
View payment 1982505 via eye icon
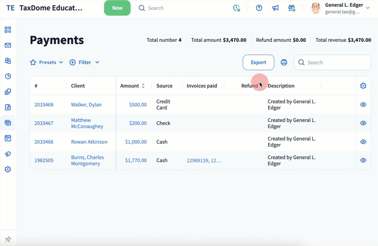tap(363, 160)
